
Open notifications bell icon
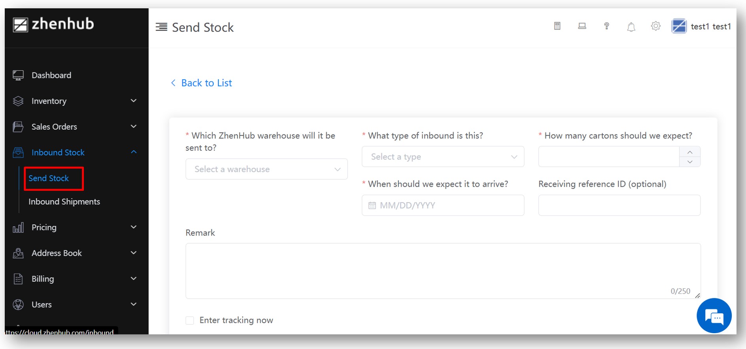(x=631, y=27)
